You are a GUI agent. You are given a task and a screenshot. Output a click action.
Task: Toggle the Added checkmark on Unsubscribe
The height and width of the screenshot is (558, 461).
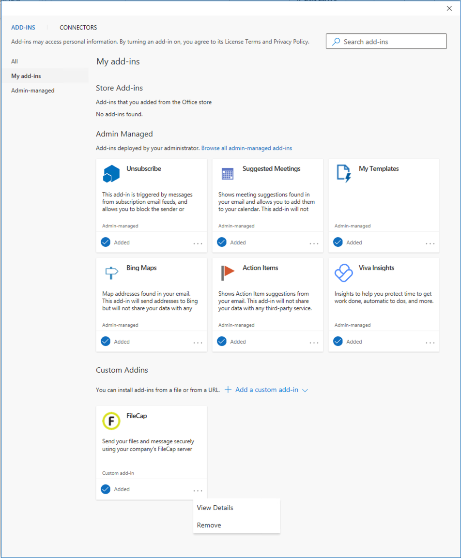105,242
